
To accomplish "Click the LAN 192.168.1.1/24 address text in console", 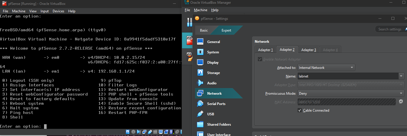I will pos(116,71).
